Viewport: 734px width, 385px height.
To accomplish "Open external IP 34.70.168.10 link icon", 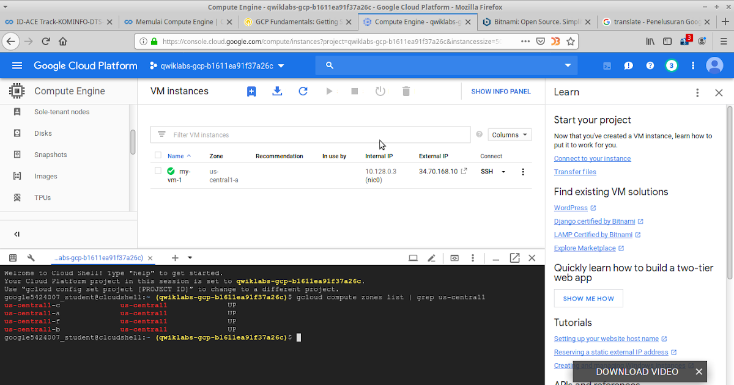I will coord(464,171).
